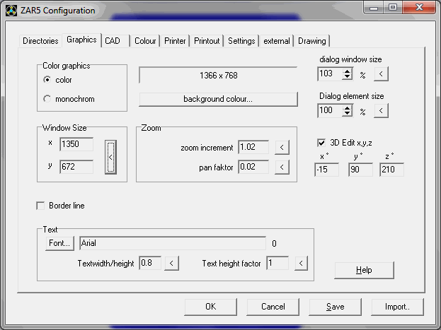Screen dimensions: 441x330
Task: Uncheck the 3D Edit x,y,z checkbox
Action: pyautogui.click(x=322, y=143)
